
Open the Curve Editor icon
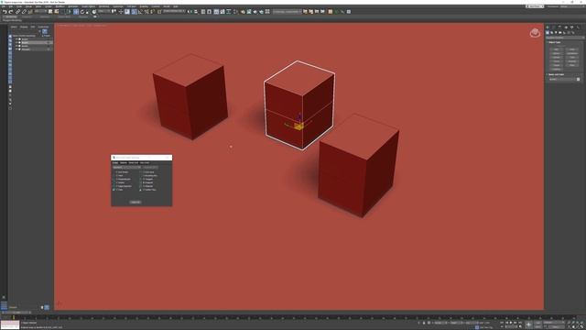(222, 12)
